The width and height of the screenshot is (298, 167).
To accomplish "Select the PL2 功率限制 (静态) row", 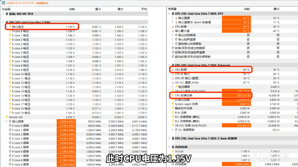I will 233,121.
